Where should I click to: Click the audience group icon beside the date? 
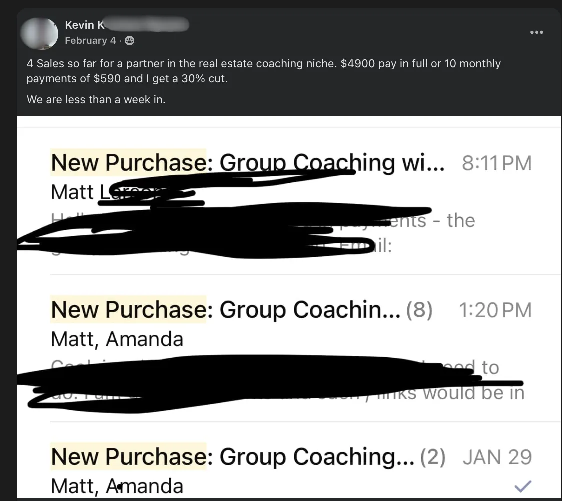click(129, 41)
